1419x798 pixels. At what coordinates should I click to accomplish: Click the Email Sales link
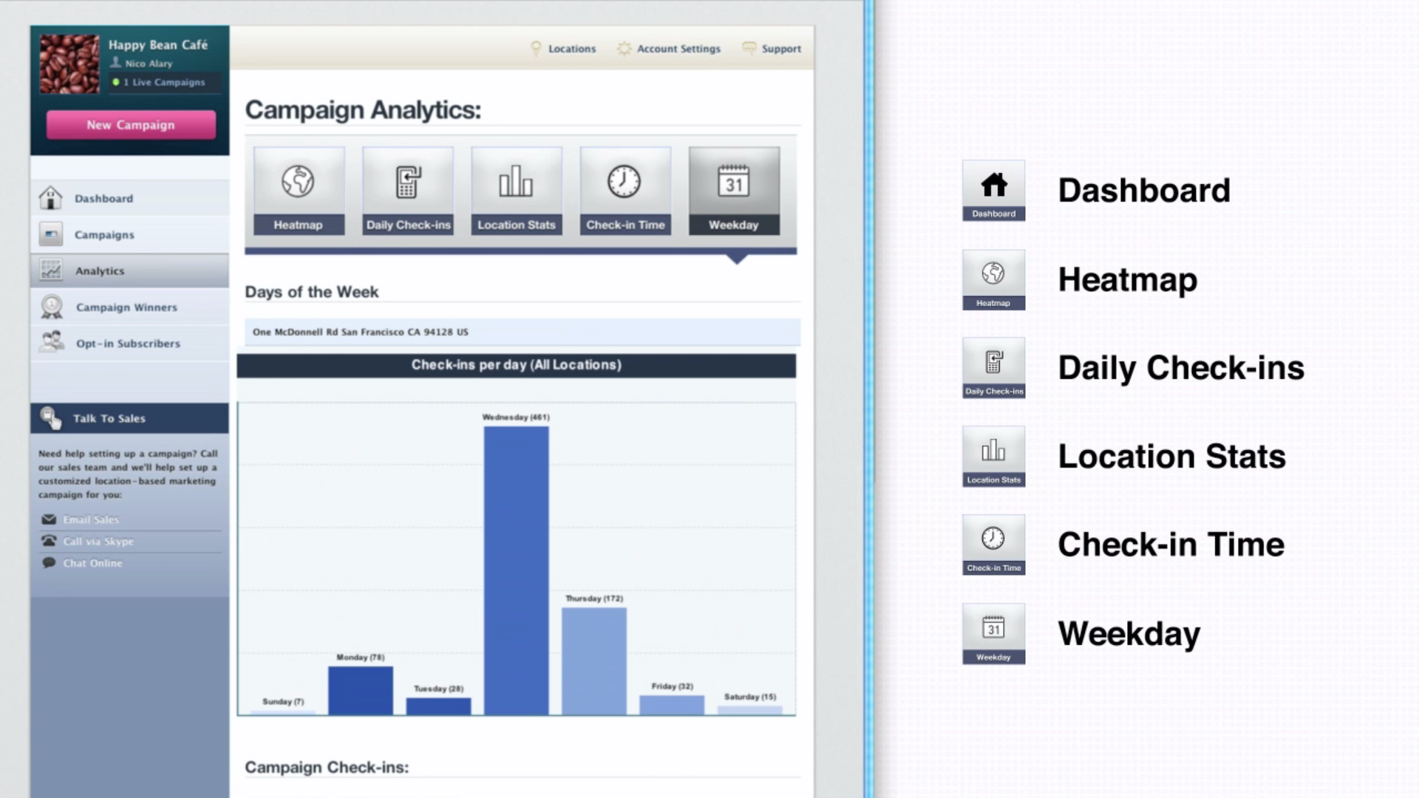click(x=91, y=520)
